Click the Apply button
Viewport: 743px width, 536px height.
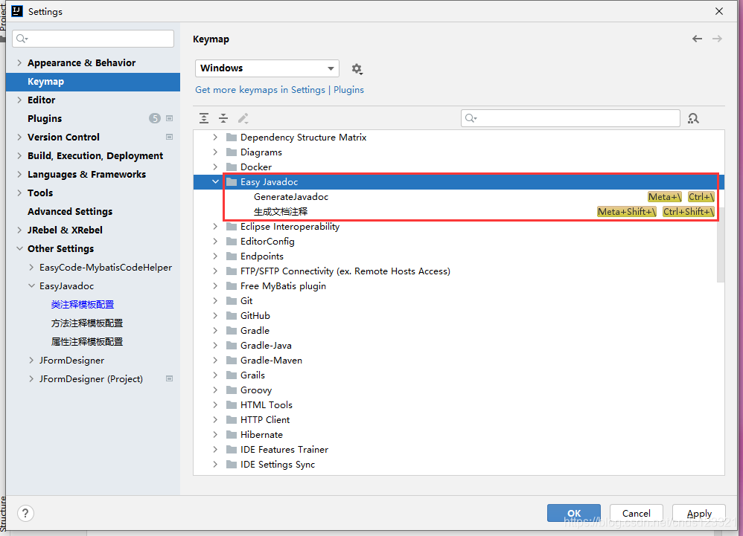tap(699, 513)
